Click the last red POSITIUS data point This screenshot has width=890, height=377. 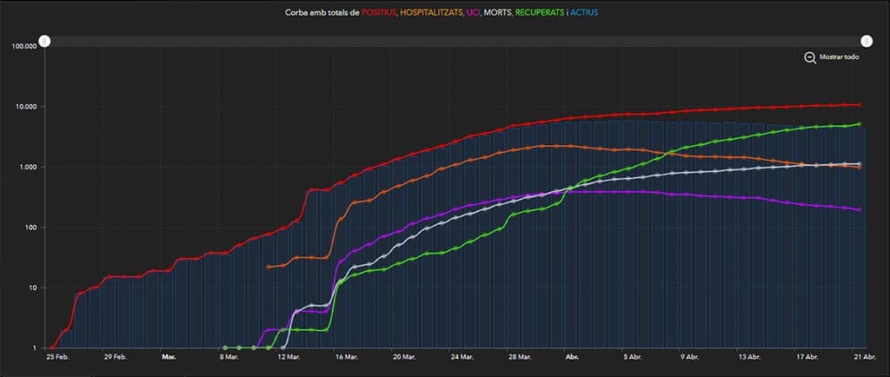[x=859, y=105]
